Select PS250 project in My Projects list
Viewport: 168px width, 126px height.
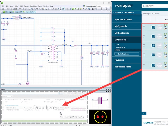point(118,50)
